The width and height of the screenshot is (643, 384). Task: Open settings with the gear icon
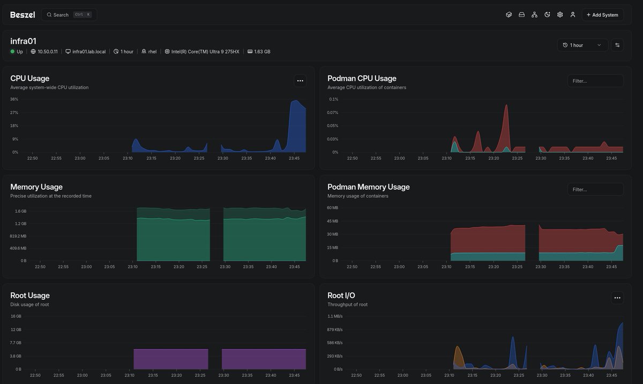pos(560,15)
